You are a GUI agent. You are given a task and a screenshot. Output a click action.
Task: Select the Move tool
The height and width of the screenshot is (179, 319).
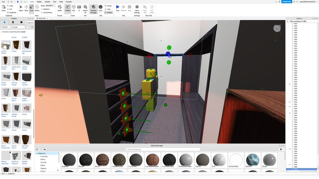26,8
